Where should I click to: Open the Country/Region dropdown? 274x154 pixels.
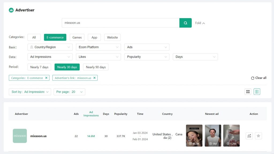point(50,47)
